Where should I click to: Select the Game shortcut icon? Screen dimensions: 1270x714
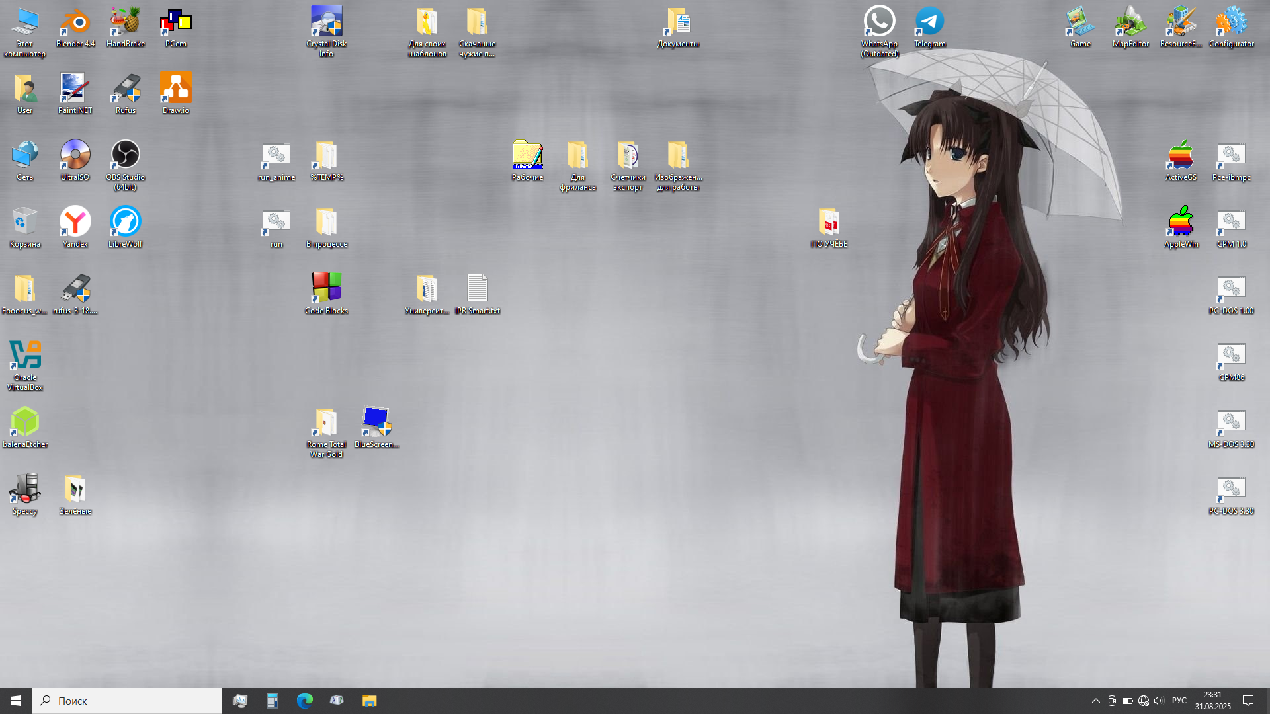pyautogui.click(x=1080, y=28)
